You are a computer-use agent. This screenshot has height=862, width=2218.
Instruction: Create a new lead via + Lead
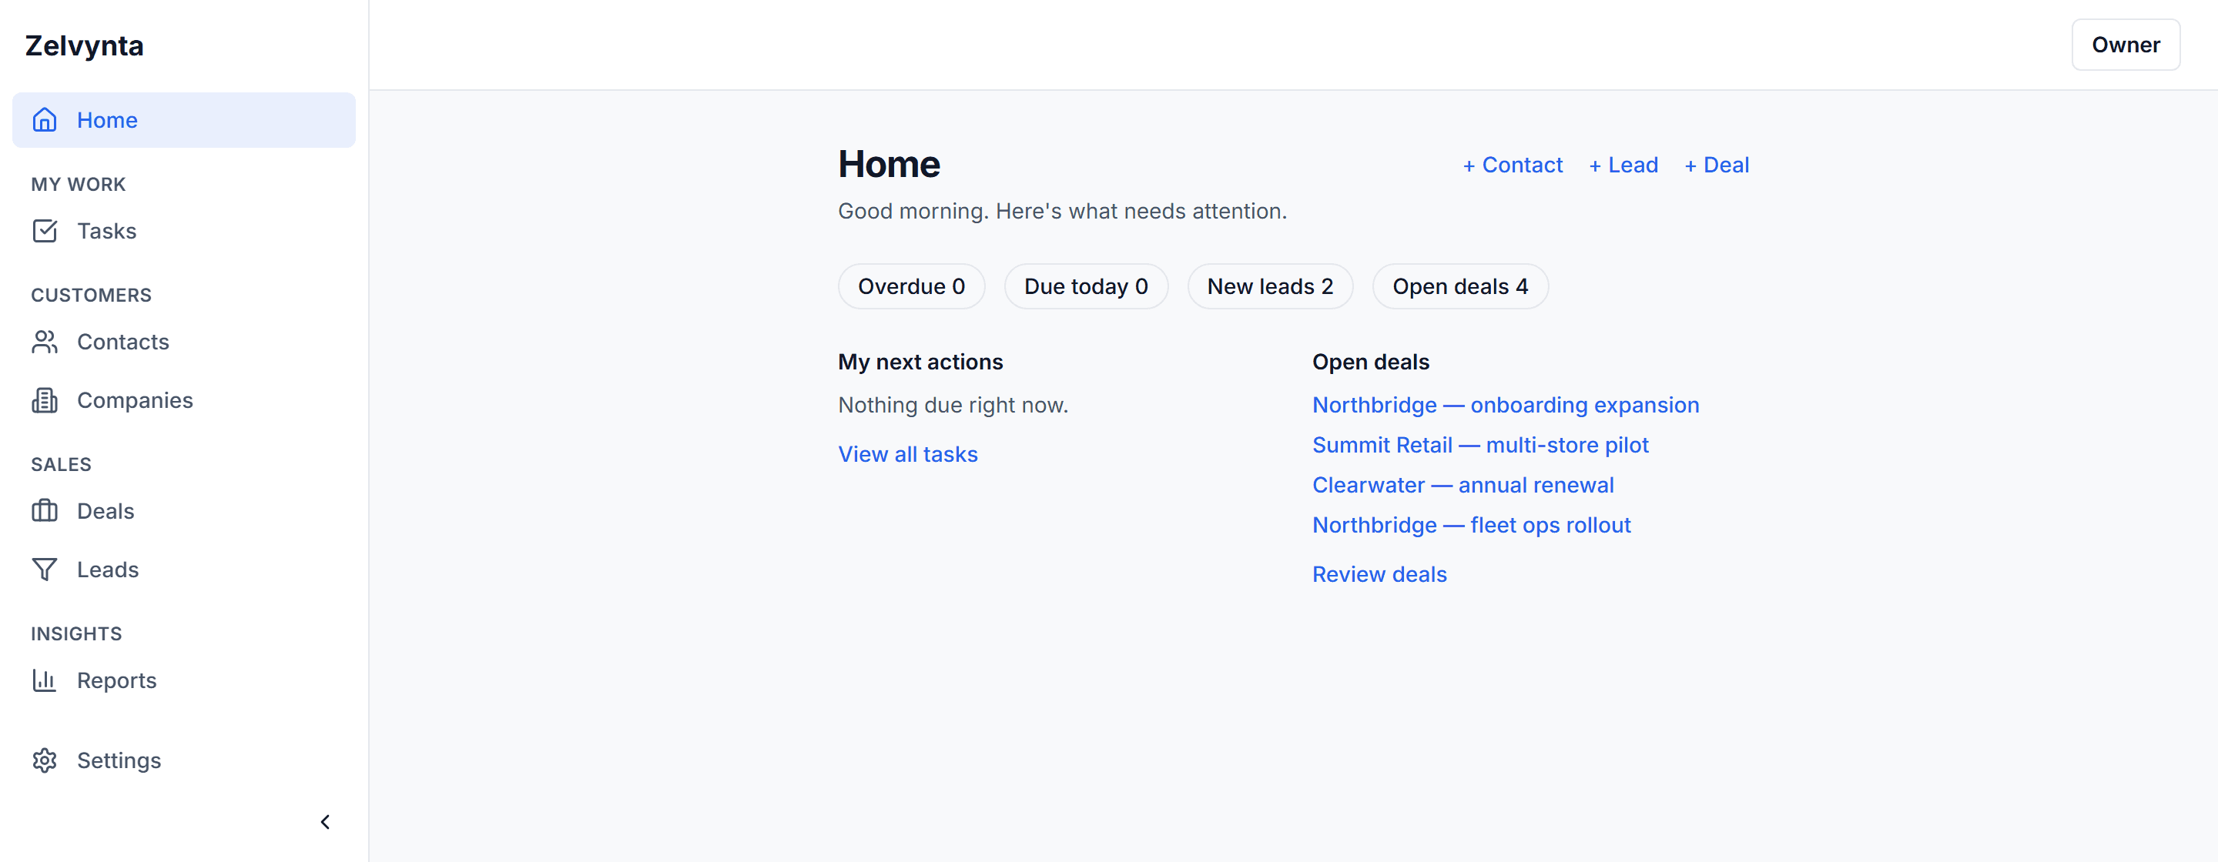[1623, 165]
